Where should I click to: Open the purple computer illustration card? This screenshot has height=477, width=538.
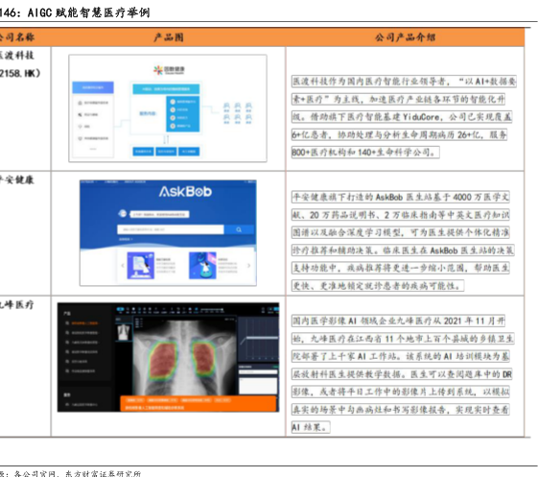click(x=140, y=266)
